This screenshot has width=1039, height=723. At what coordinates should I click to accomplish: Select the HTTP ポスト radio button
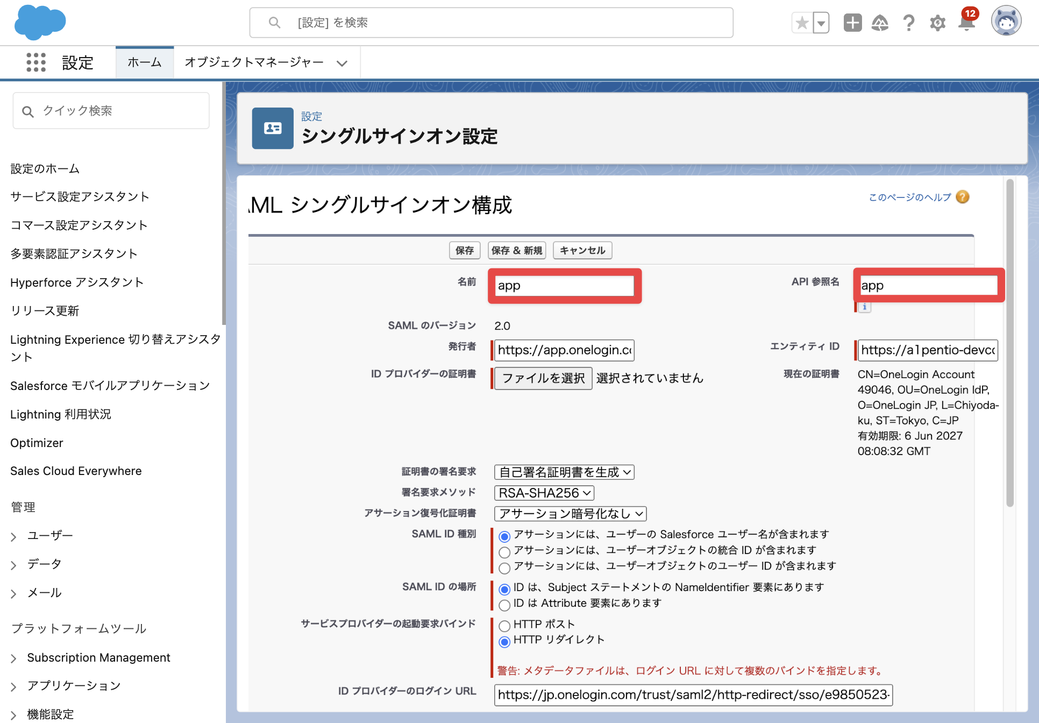click(x=504, y=626)
